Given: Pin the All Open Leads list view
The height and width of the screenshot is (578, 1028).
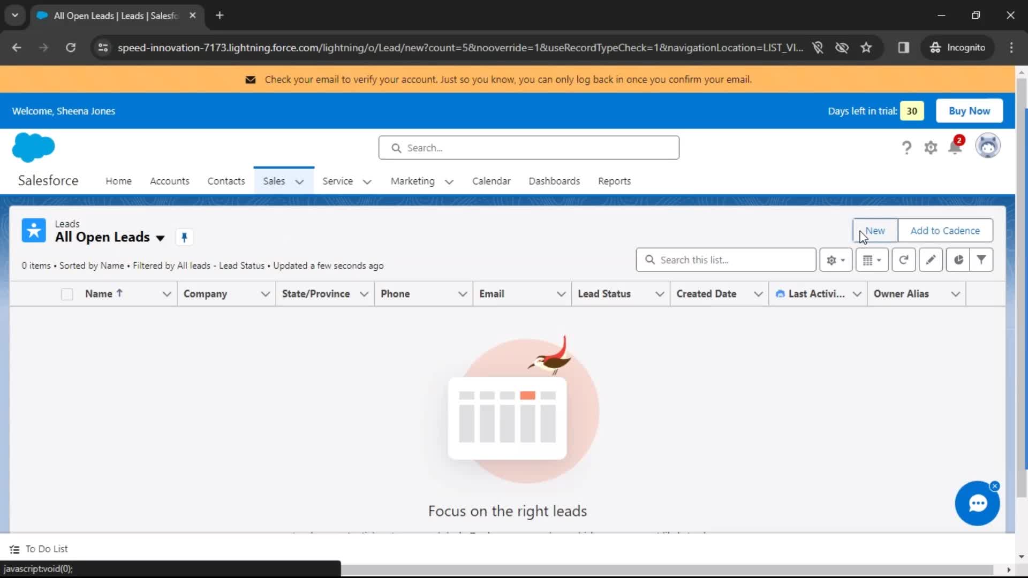Looking at the screenshot, I should pyautogui.click(x=184, y=237).
